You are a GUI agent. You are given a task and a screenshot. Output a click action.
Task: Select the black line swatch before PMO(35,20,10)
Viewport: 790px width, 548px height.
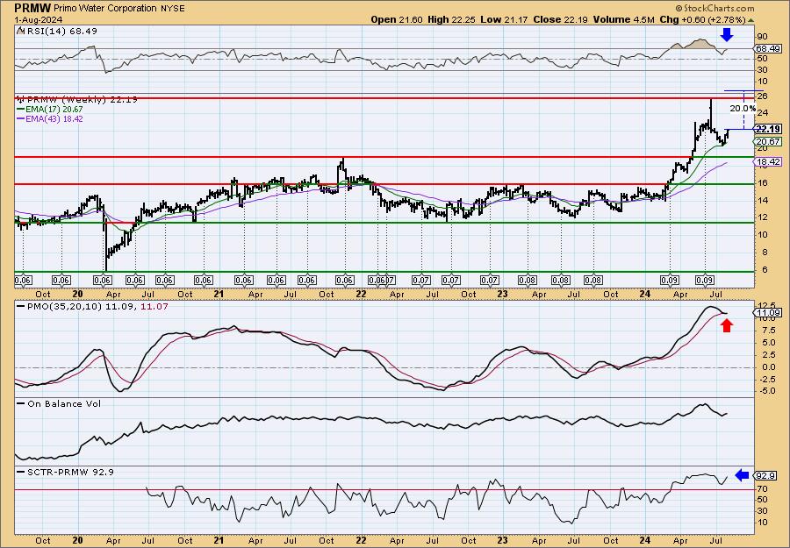coord(20,306)
